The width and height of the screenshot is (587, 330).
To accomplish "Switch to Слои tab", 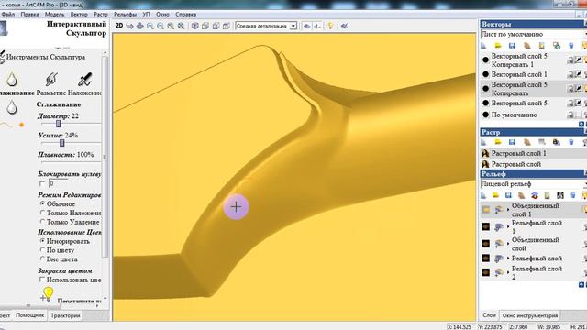I will click(489, 315).
